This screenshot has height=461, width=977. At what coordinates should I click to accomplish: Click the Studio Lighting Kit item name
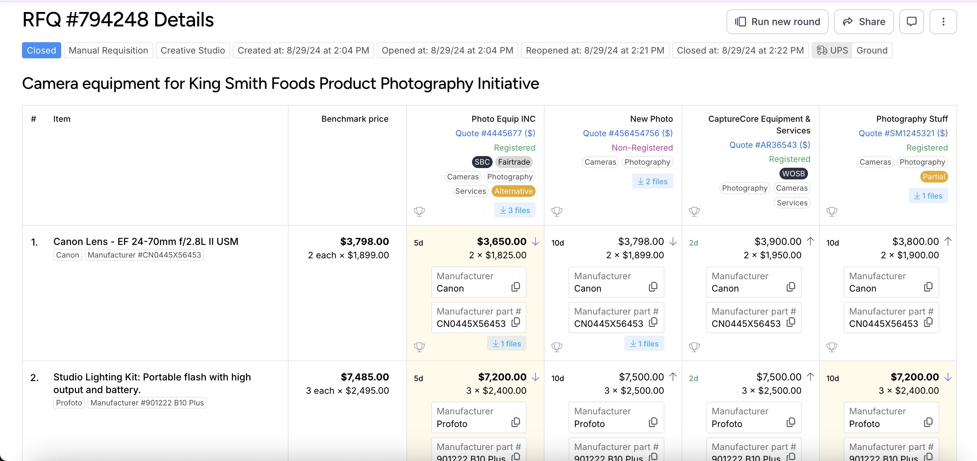click(x=152, y=383)
